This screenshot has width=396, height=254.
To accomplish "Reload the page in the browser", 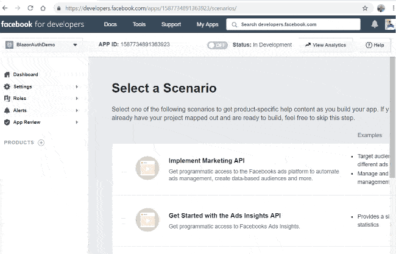I will [x=30, y=9].
